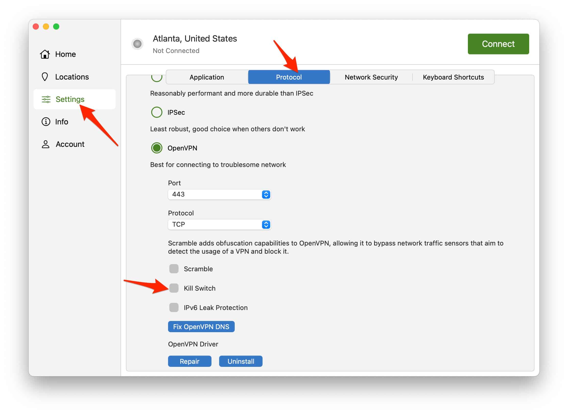Click the Not Connected status text
This screenshot has height=414, width=568.
176,51
